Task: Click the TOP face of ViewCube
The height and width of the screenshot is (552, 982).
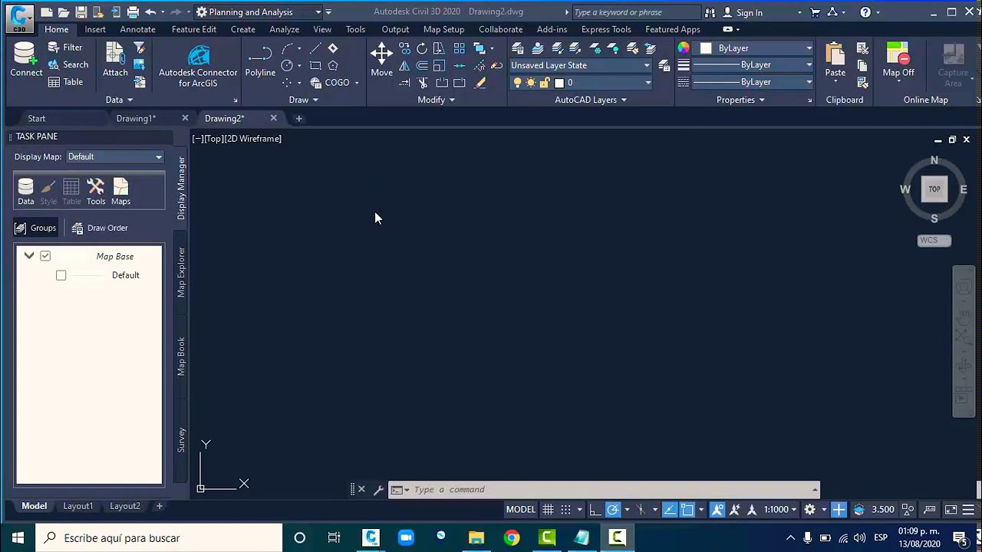Action: [934, 189]
